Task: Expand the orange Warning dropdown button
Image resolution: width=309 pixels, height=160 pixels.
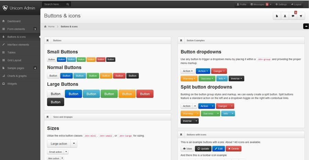Action: [189, 78]
